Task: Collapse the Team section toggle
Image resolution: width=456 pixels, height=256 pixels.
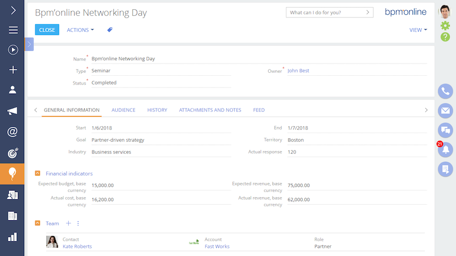Action: (37, 223)
